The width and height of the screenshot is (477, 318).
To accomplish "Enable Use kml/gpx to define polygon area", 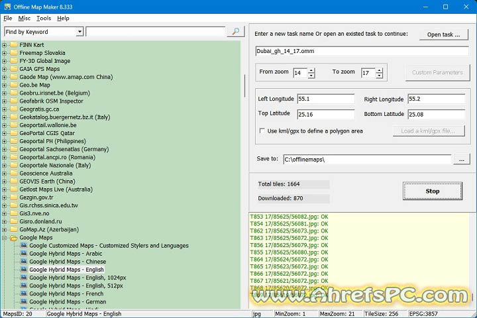I will coord(262,131).
